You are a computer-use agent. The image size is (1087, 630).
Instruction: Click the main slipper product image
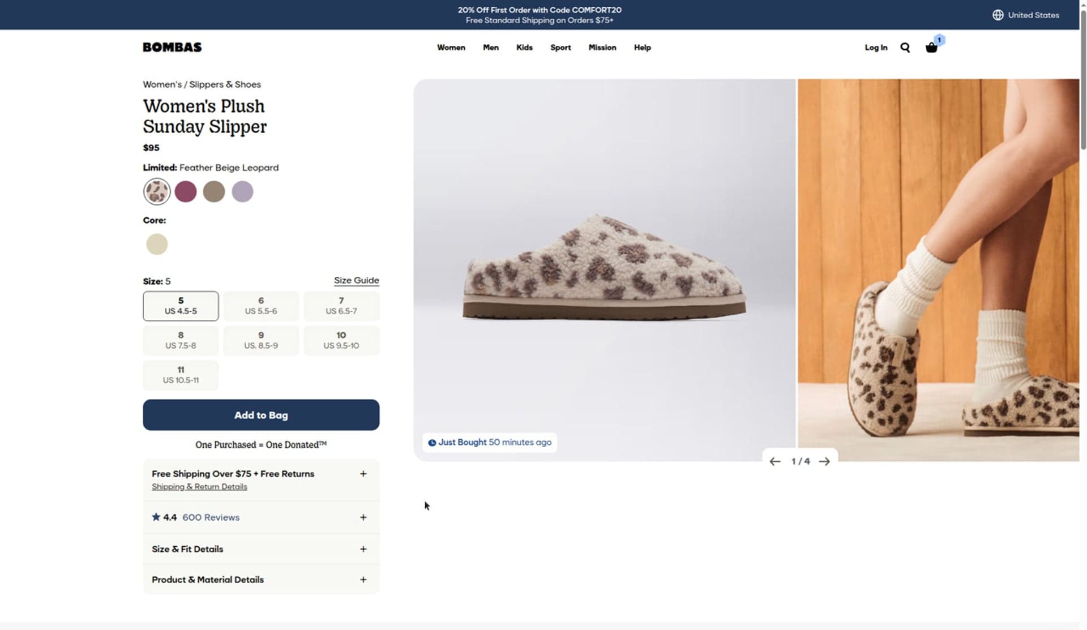point(604,270)
